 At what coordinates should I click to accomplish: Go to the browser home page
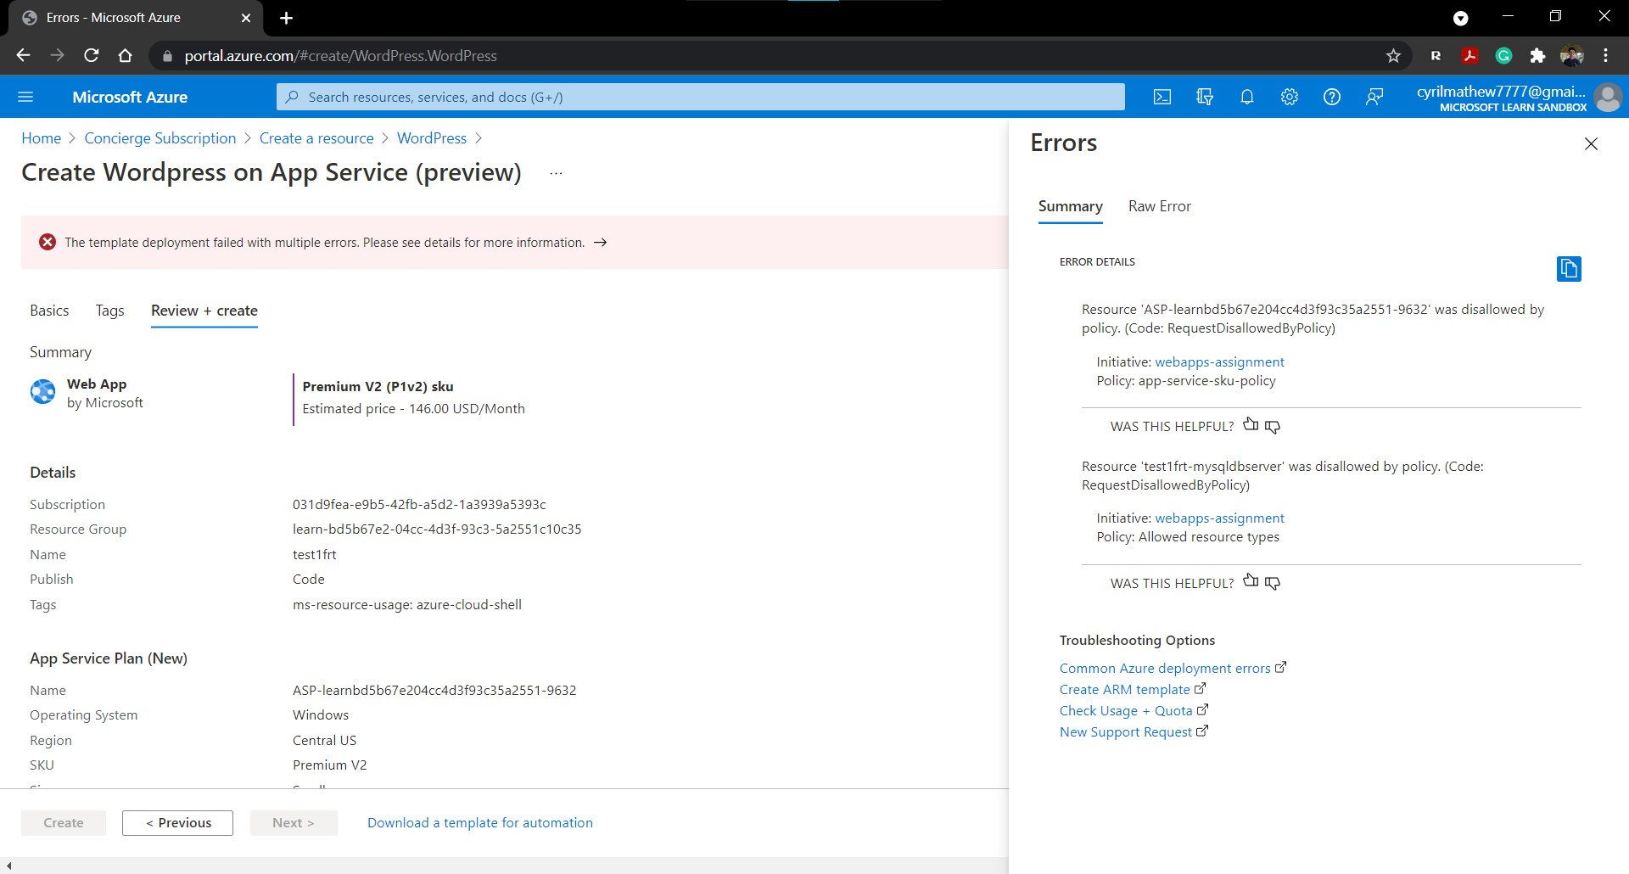click(126, 56)
